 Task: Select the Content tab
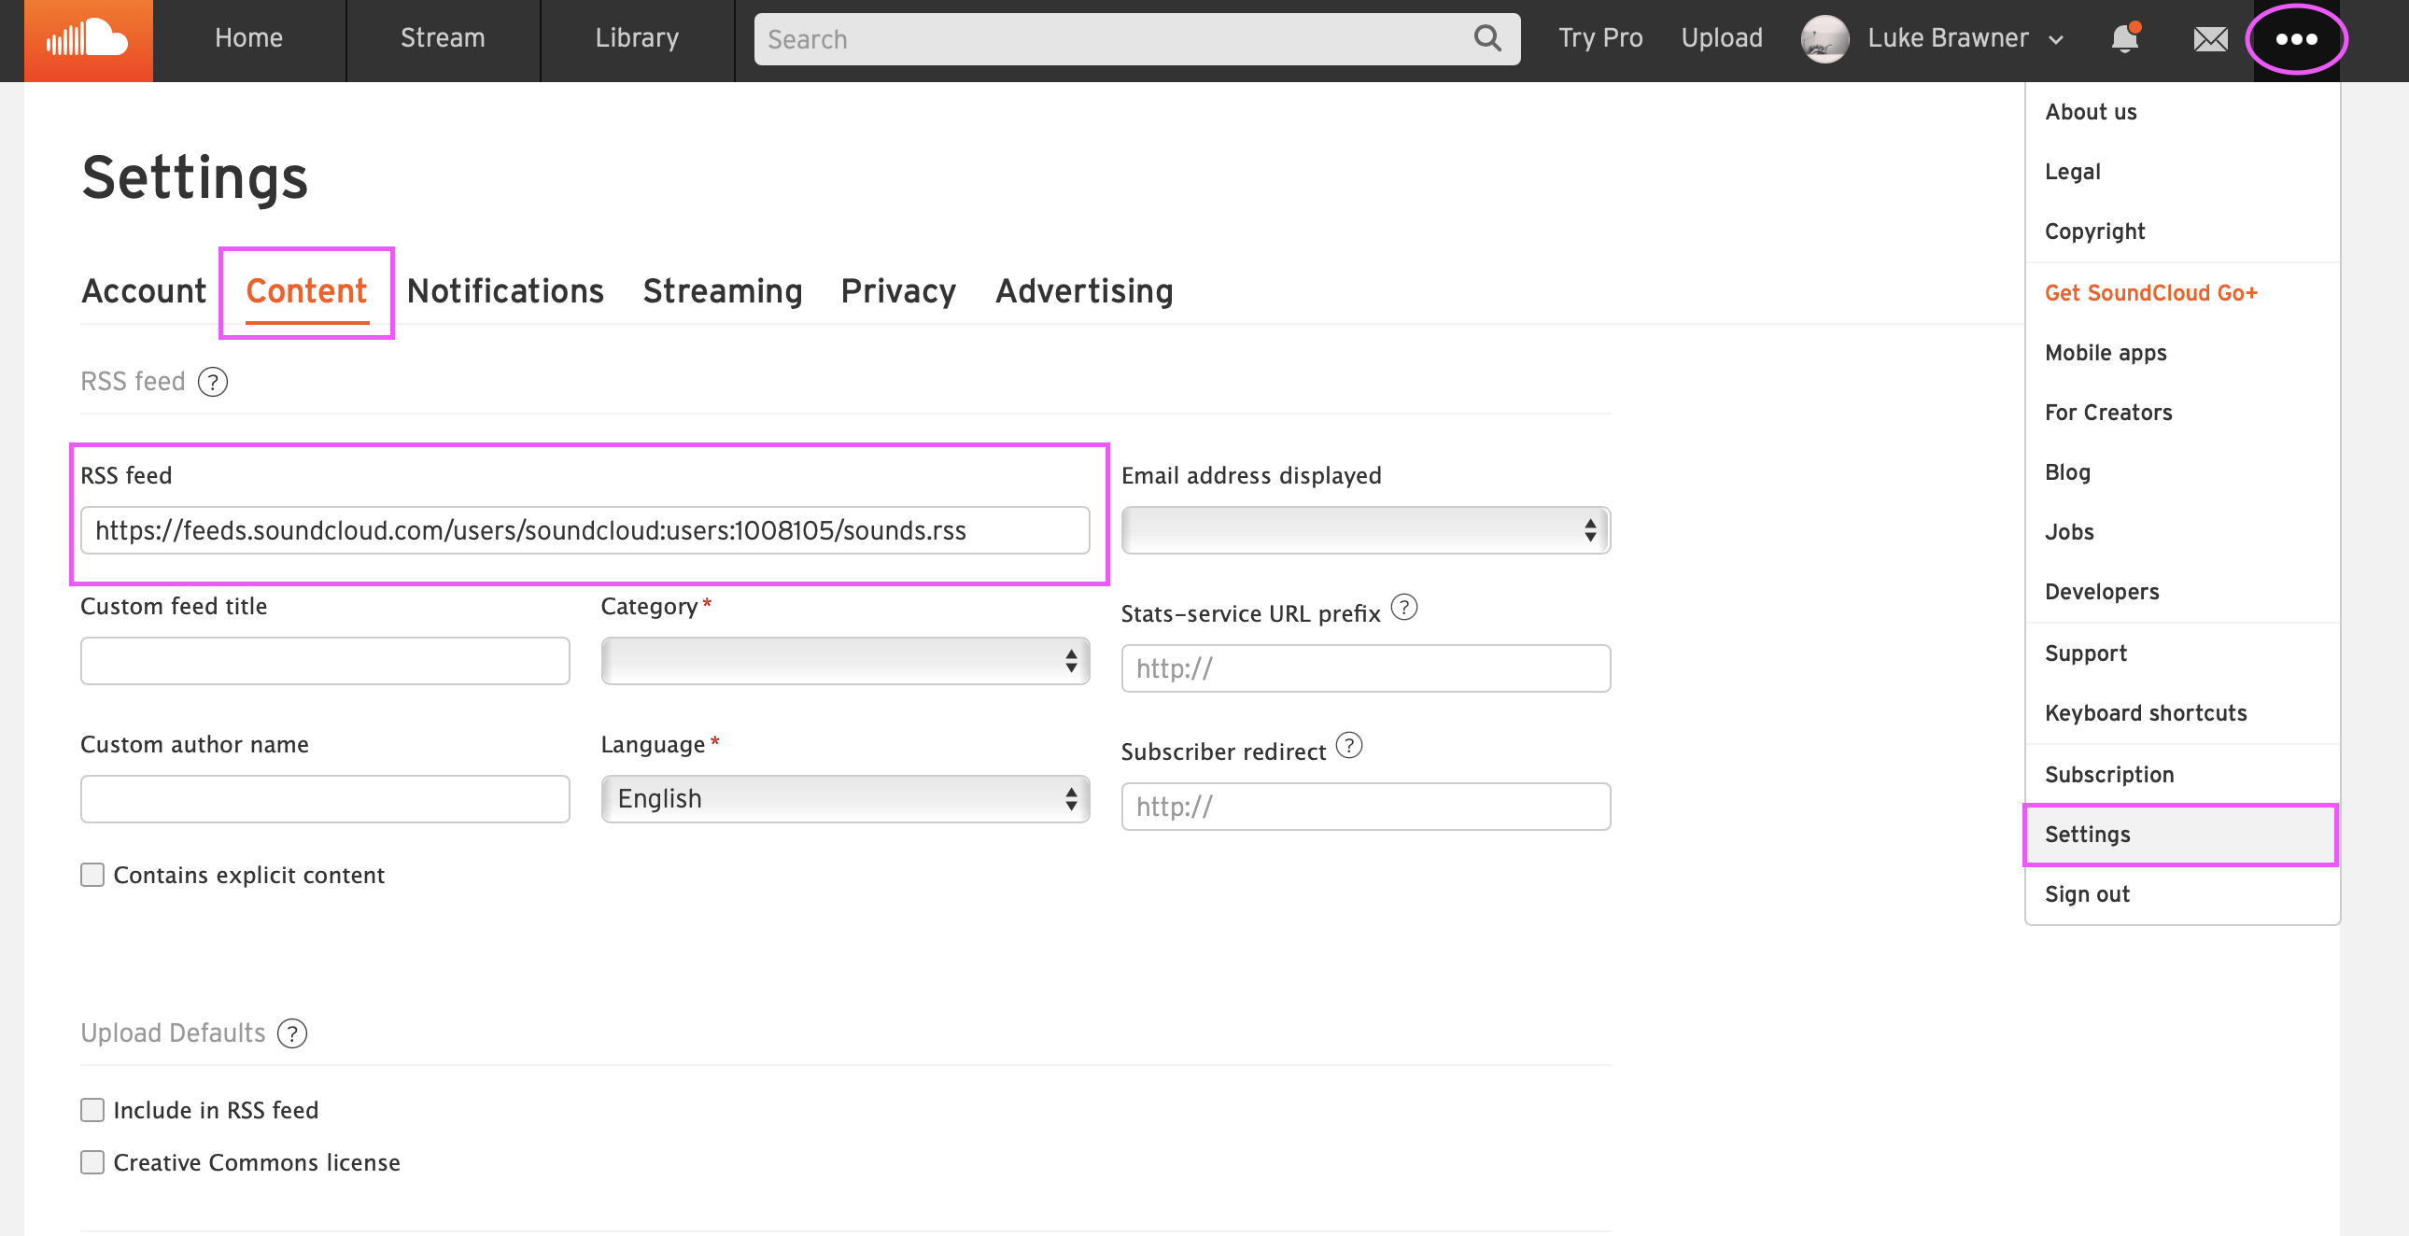[307, 290]
